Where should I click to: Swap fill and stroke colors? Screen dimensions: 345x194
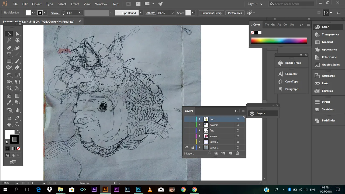[19, 131]
